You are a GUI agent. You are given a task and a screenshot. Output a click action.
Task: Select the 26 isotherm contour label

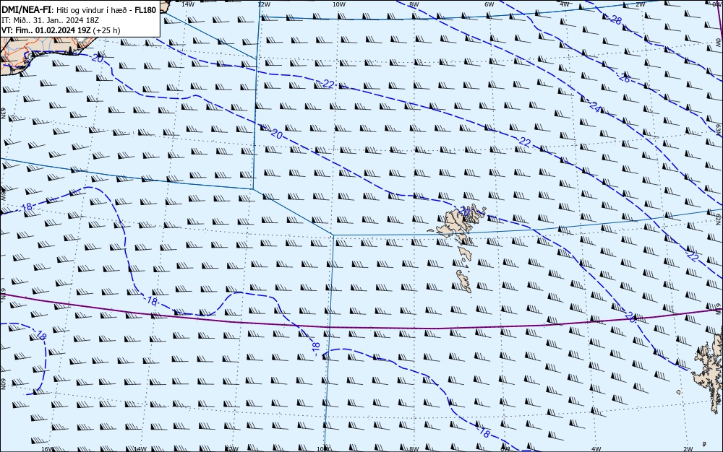(625, 78)
